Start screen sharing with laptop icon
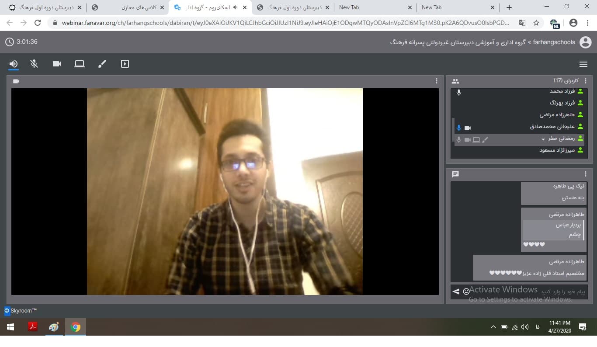The height and width of the screenshot is (347, 597). pos(79,64)
